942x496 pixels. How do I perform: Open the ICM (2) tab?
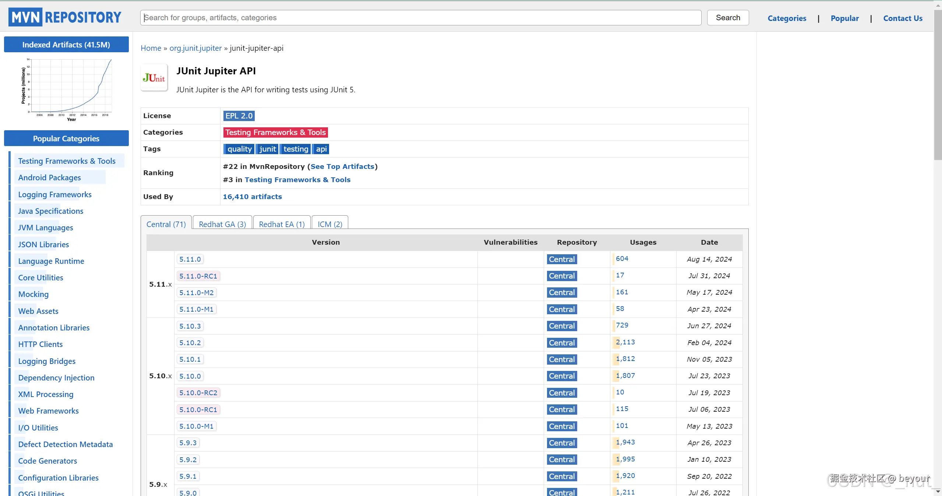[329, 224]
